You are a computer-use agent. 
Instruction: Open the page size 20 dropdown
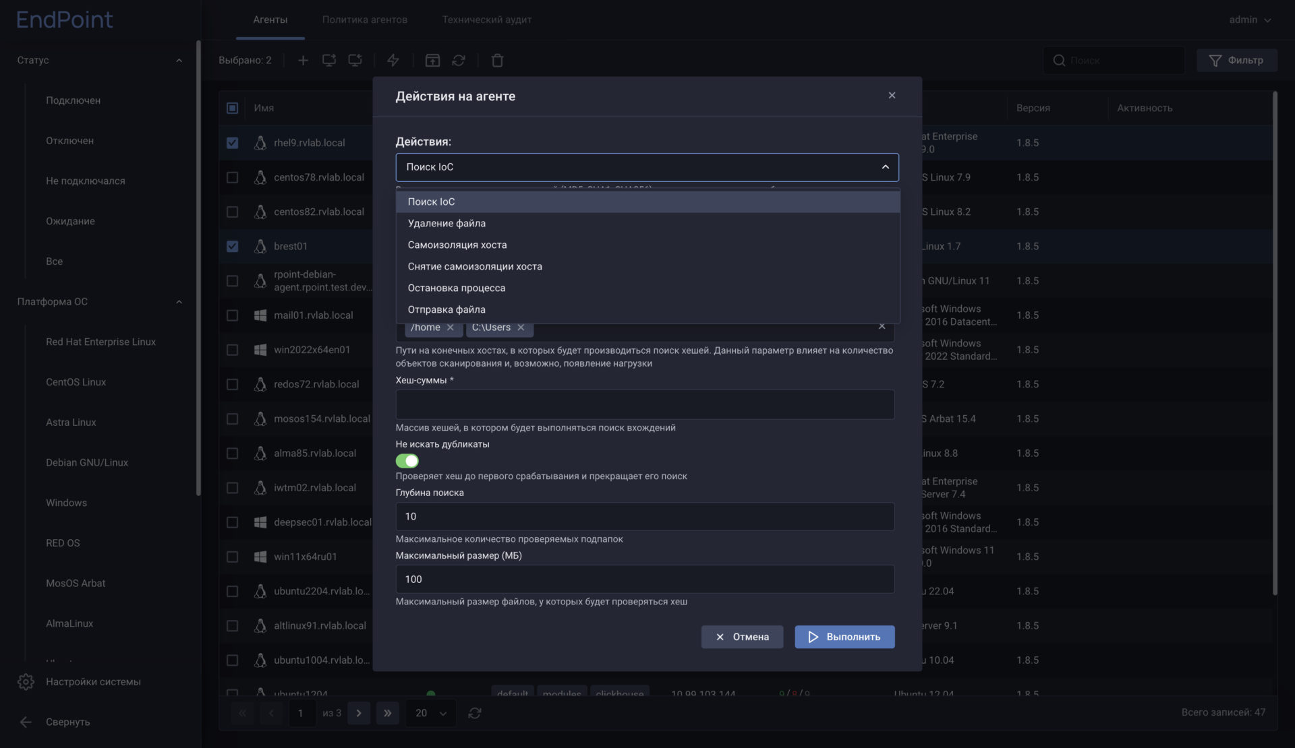tap(430, 713)
